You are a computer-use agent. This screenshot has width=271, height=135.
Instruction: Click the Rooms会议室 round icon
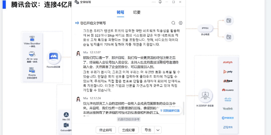point(53,57)
